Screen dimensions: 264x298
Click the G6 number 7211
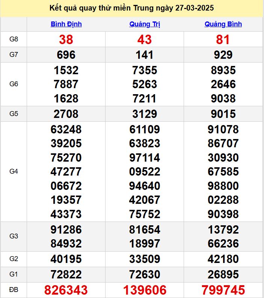tap(144, 98)
